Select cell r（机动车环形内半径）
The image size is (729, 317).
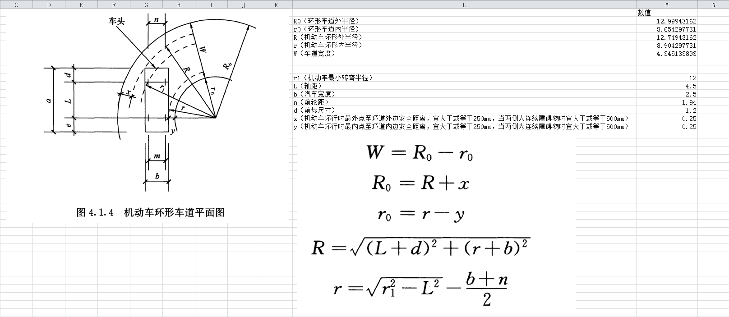464,46
